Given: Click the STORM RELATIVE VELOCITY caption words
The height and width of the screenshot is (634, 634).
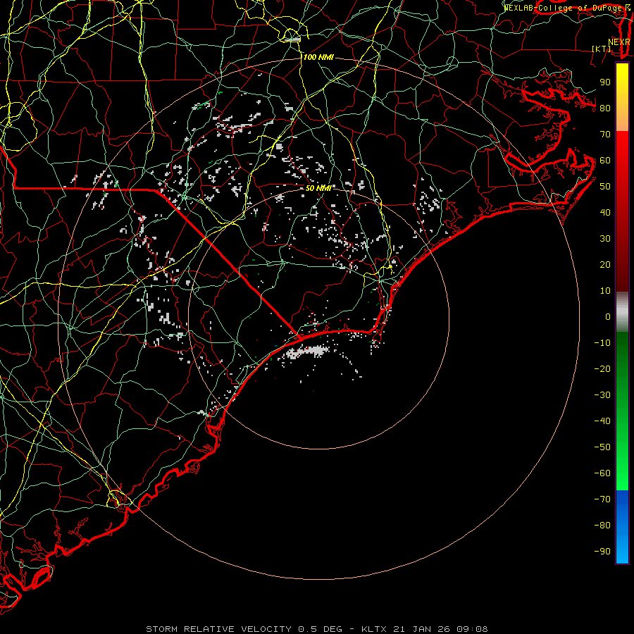Looking at the screenshot, I should click(x=219, y=629).
